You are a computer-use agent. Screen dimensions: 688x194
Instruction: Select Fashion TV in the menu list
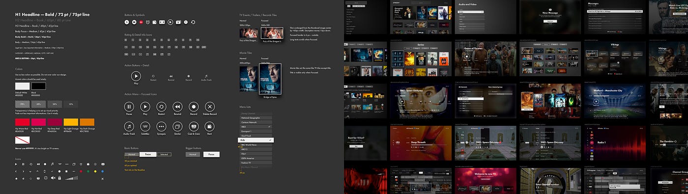click(256, 163)
